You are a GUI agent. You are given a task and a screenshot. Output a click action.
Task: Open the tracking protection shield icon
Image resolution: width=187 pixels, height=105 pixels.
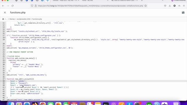click(32, 6)
